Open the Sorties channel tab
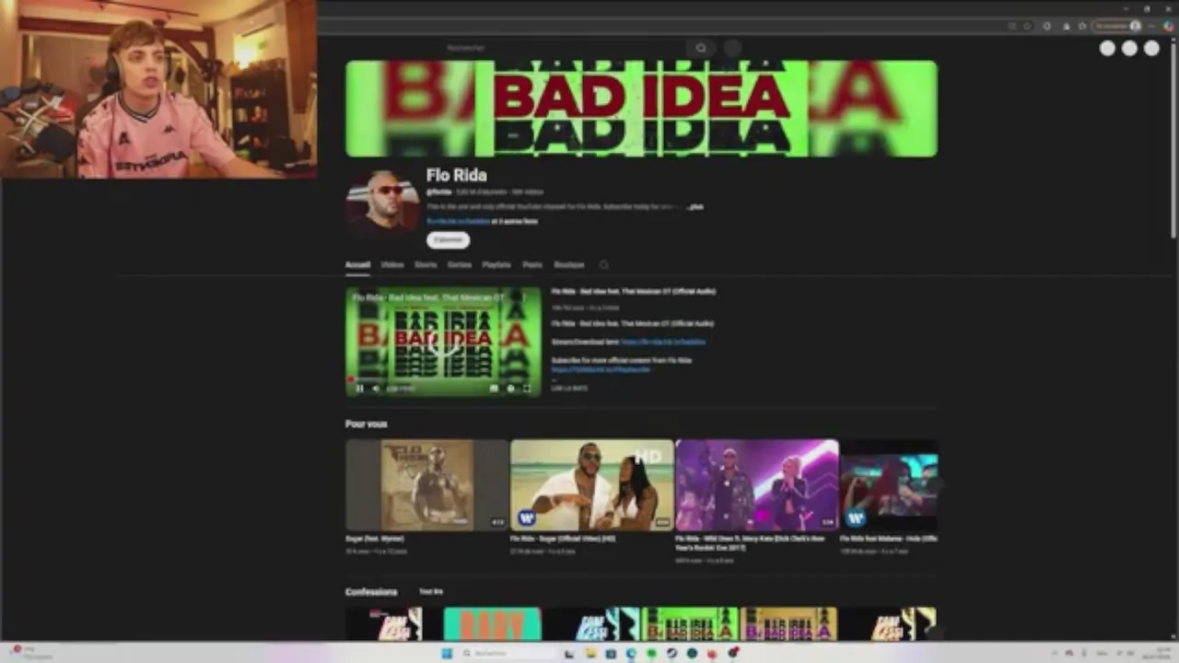Screen dimensions: 1179x663 click(x=460, y=265)
